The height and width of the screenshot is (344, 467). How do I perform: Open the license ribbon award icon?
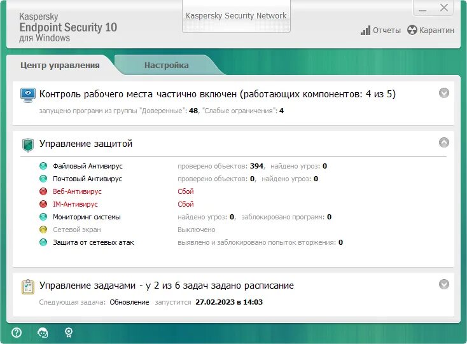coord(69,333)
